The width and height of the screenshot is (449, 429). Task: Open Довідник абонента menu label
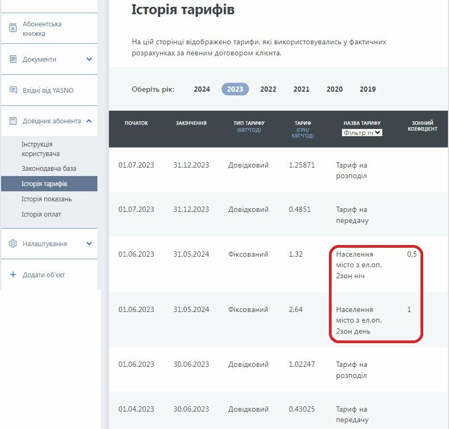(x=52, y=121)
